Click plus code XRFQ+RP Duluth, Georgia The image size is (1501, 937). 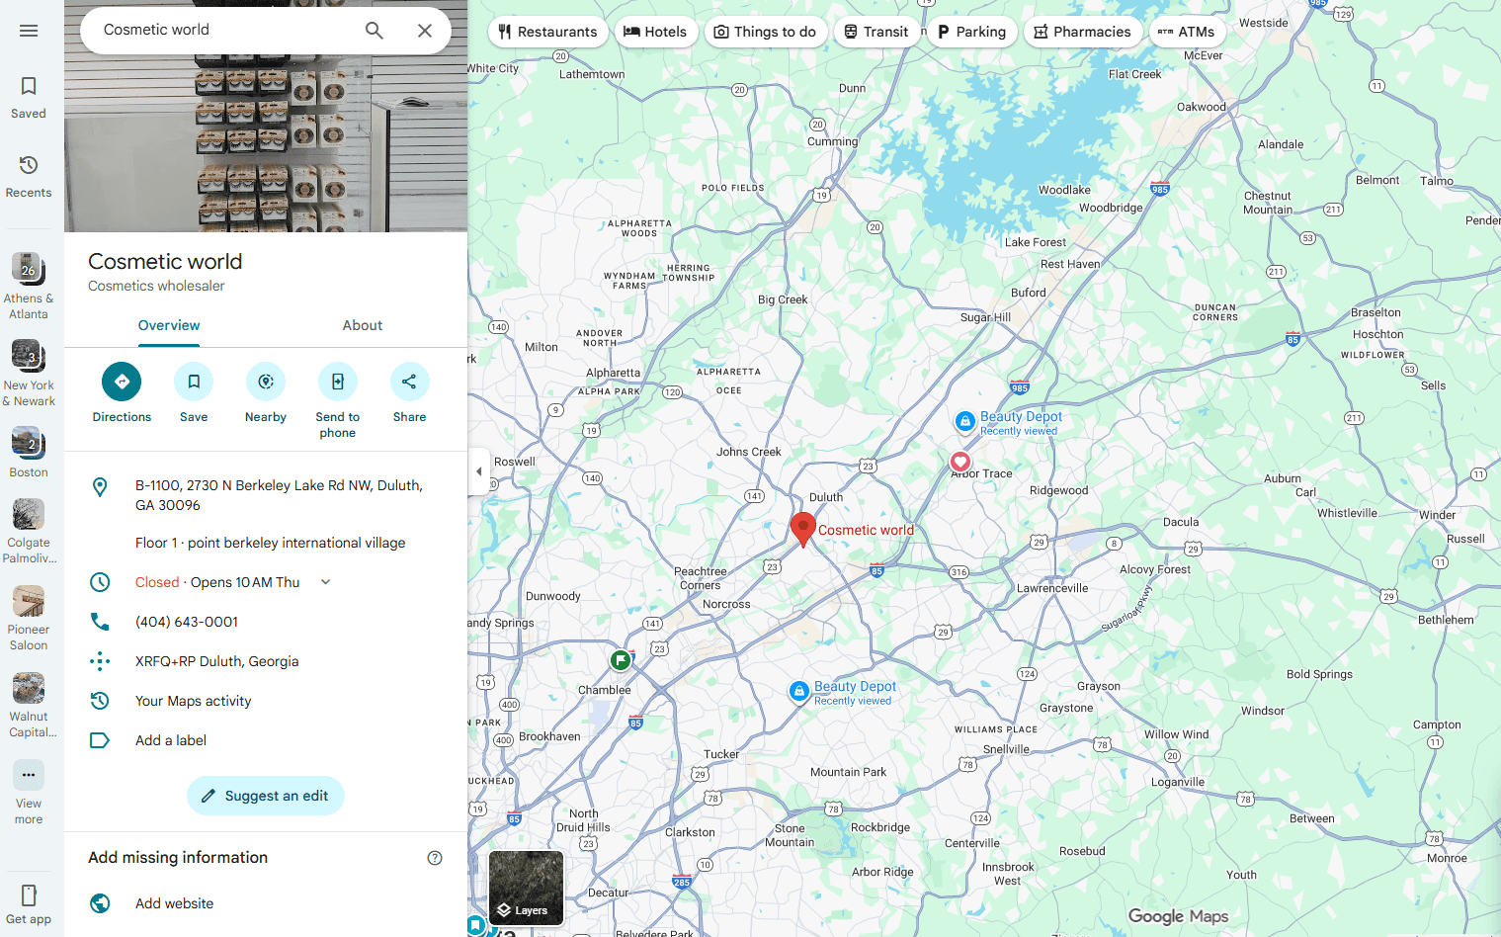[x=216, y=661]
